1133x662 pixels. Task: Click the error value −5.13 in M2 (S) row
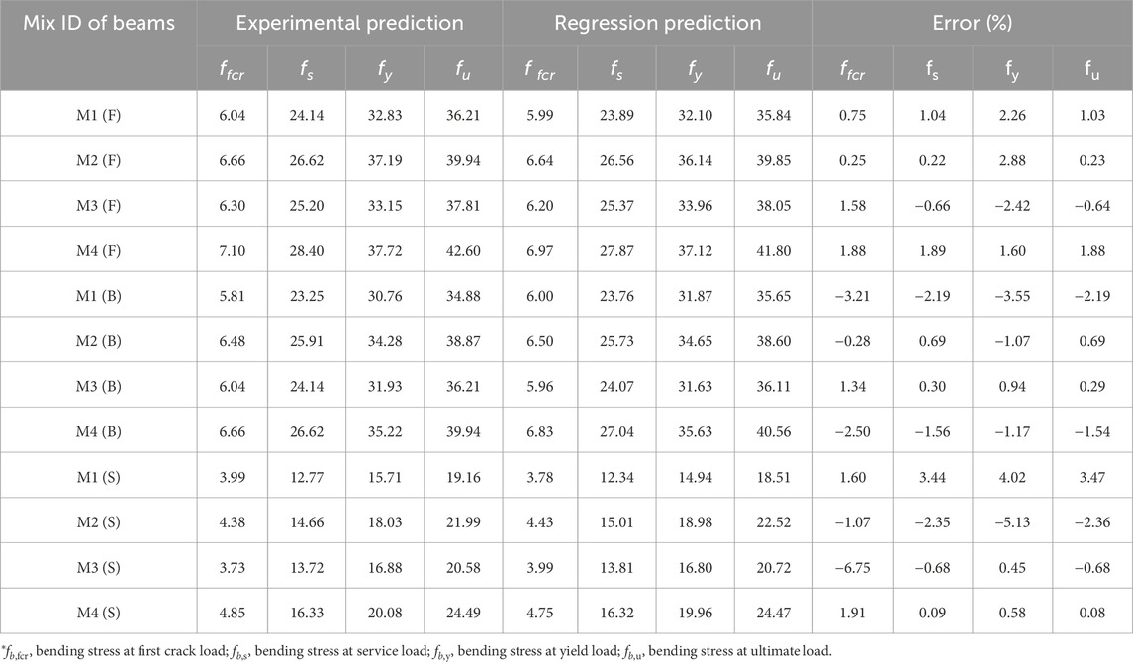[1011, 521]
